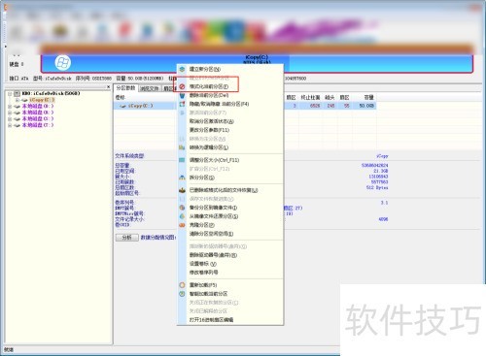Choose Open Hex Sector Editor menu entry
The image size is (486, 356).
211,320
